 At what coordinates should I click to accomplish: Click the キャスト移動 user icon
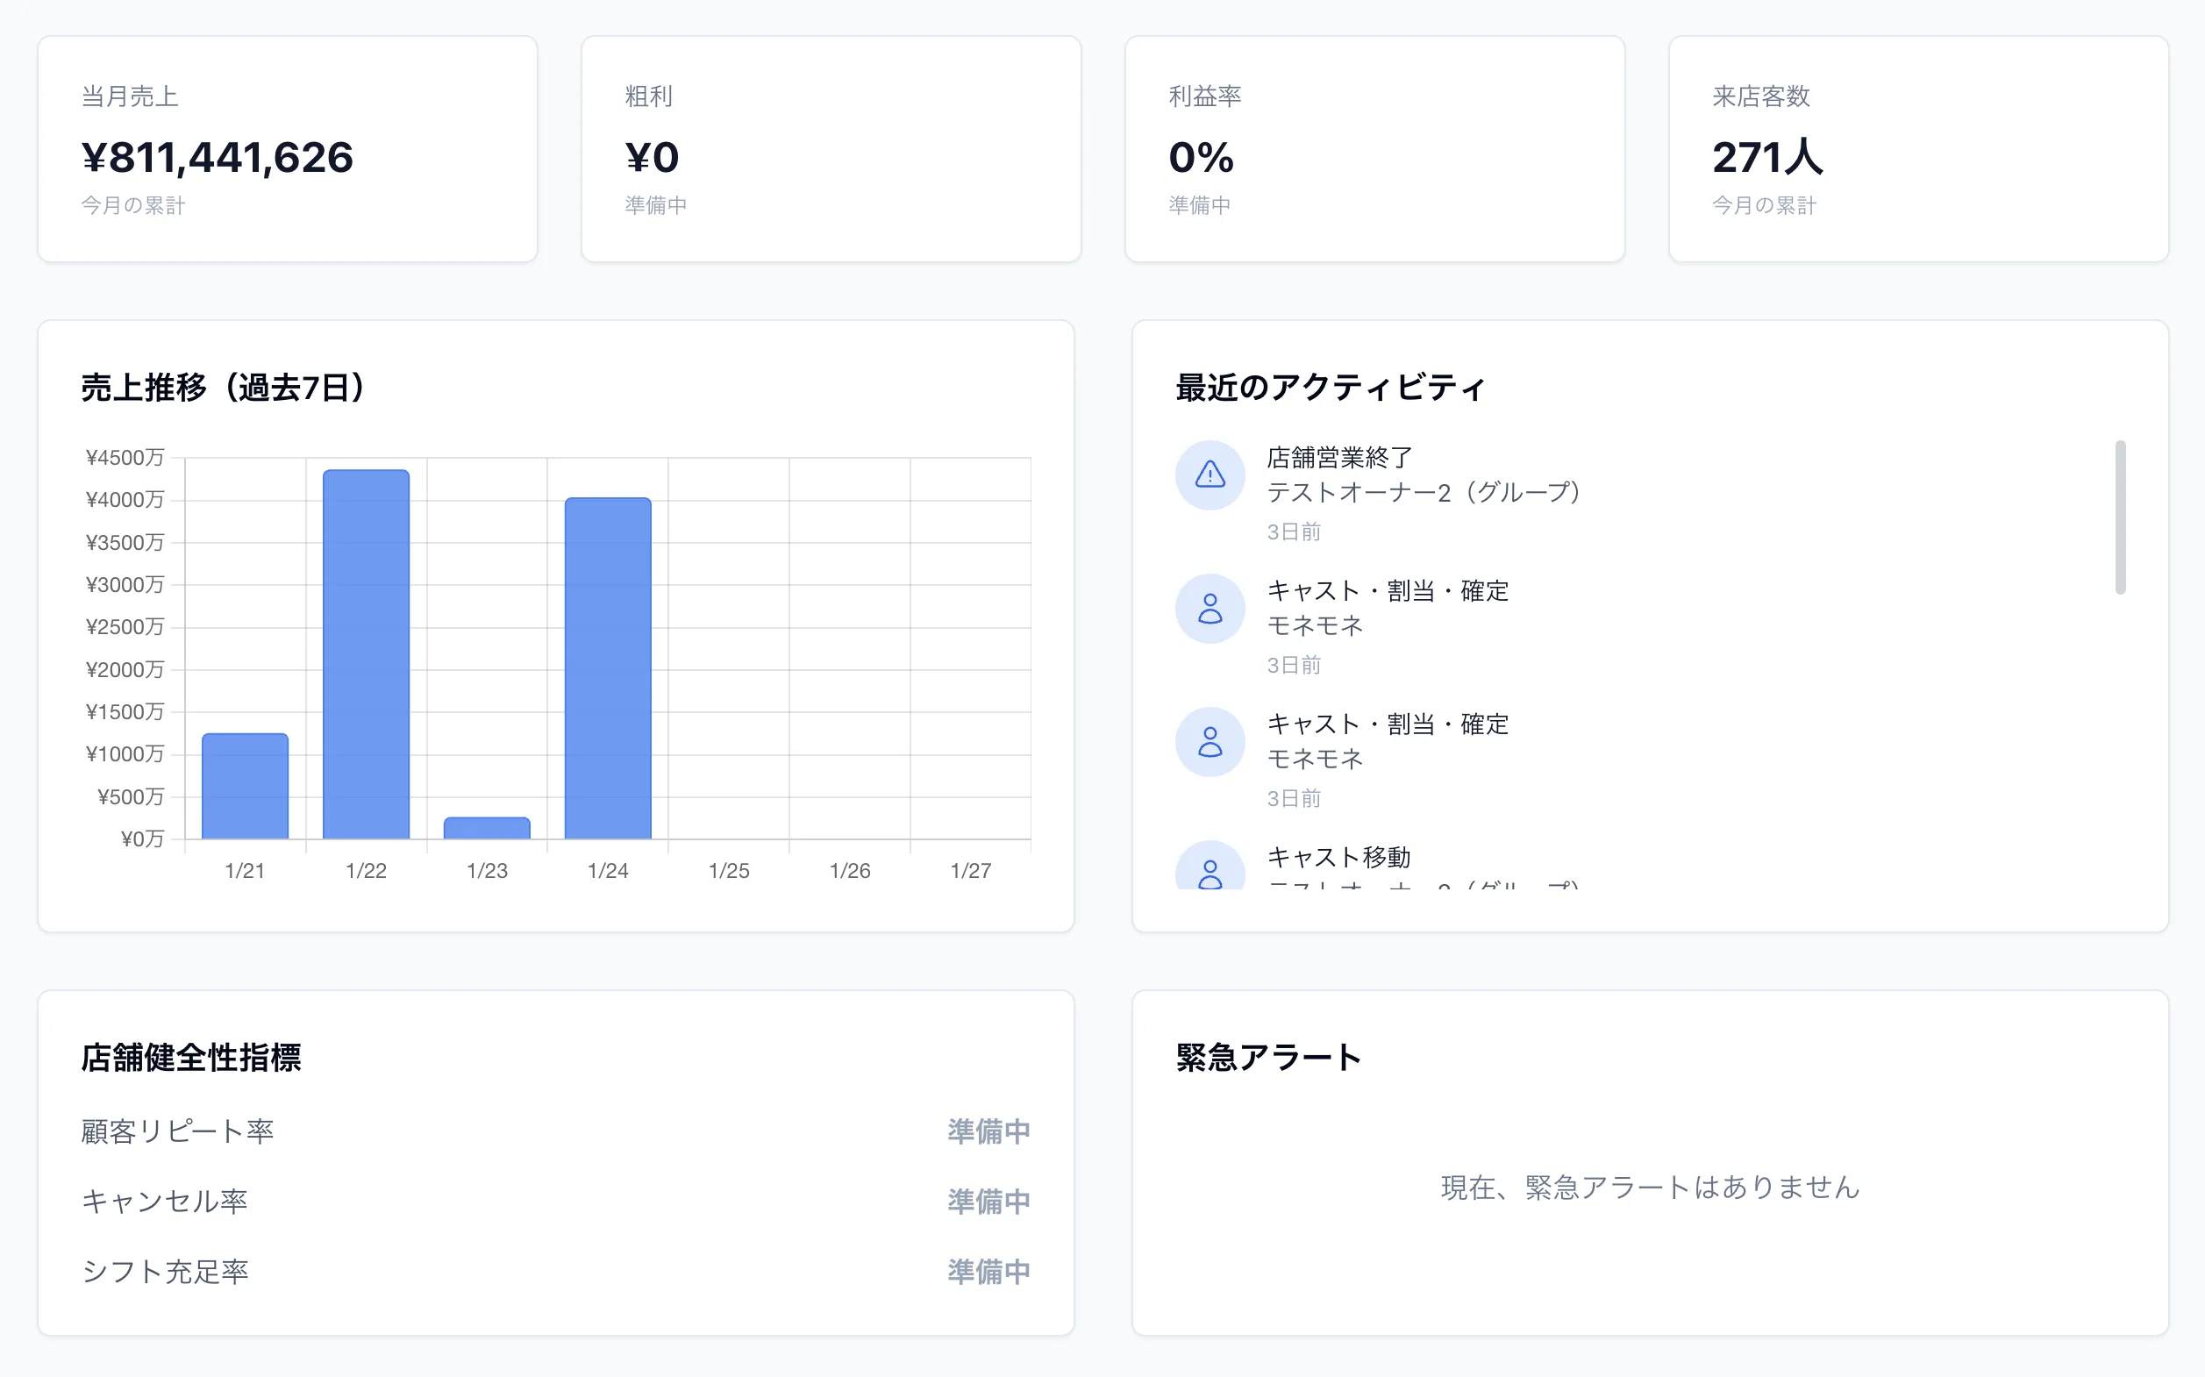(x=1210, y=871)
